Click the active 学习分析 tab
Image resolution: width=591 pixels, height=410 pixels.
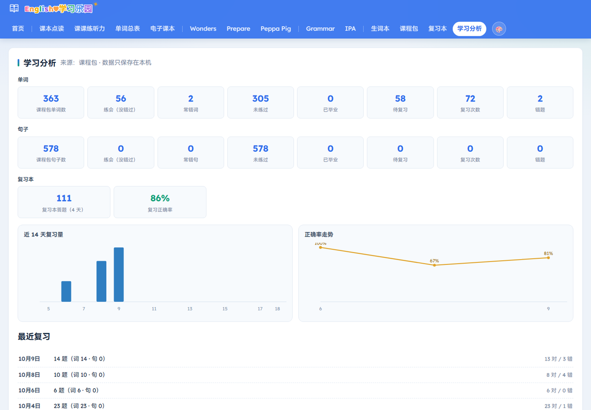pos(469,29)
